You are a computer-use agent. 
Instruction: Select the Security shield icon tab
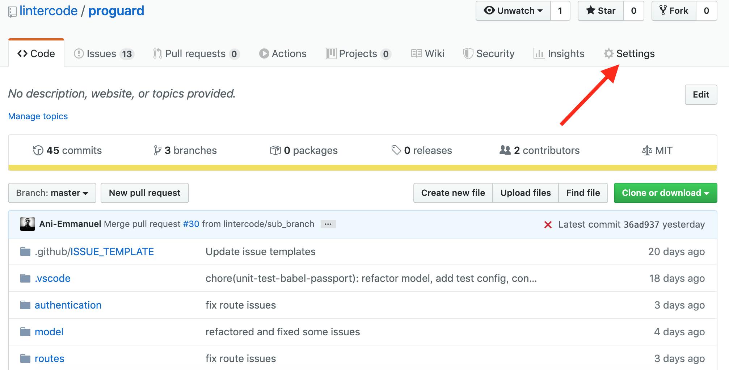tap(468, 53)
